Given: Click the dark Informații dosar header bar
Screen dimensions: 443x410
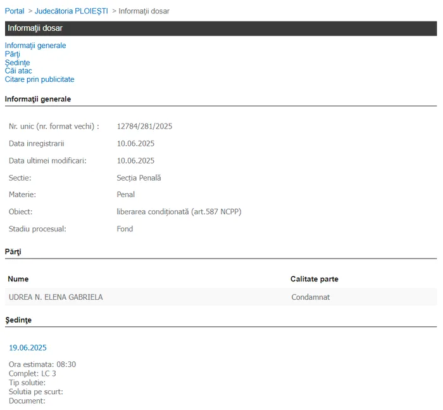Looking at the screenshot, I should 220,29.
